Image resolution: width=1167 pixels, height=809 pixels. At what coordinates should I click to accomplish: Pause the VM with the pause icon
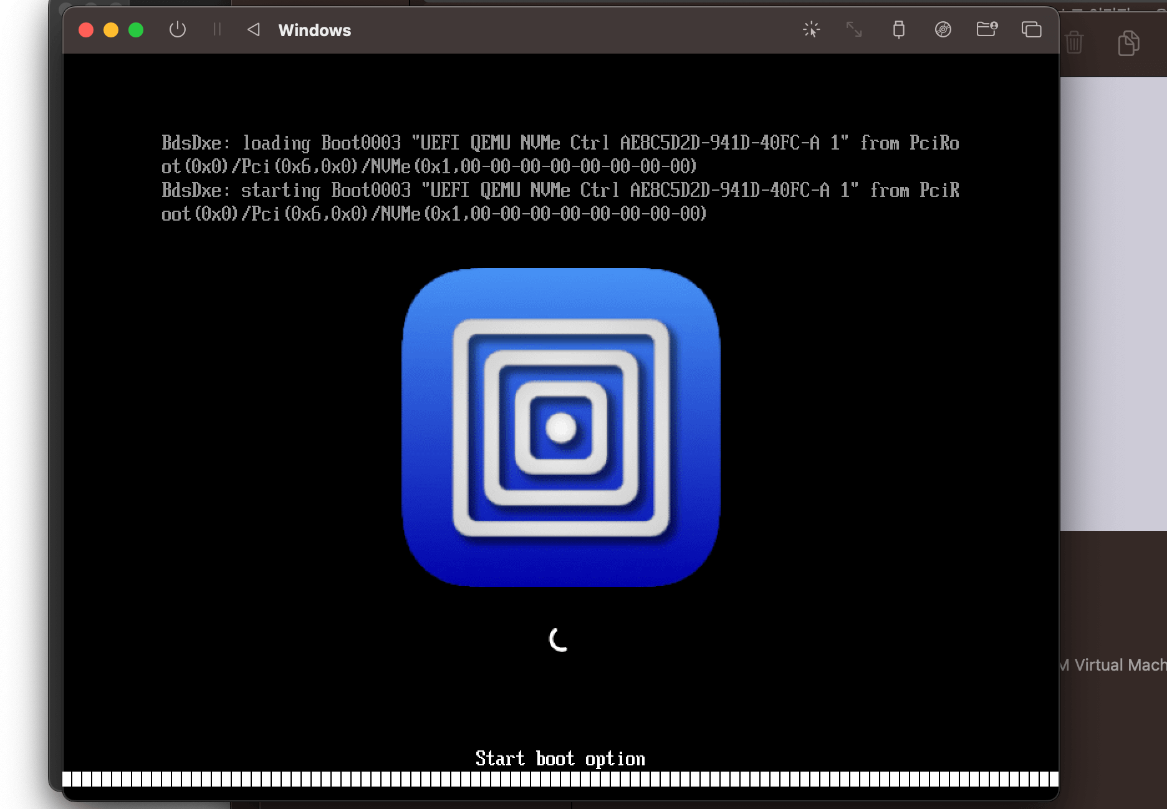coord(217,29)
